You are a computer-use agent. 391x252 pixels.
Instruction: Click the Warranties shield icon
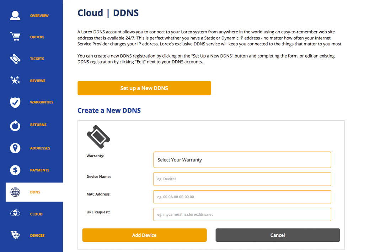tap(15, 102)
